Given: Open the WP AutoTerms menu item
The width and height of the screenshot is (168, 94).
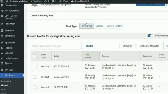Looking at the screenshot, I should (12, 11).
